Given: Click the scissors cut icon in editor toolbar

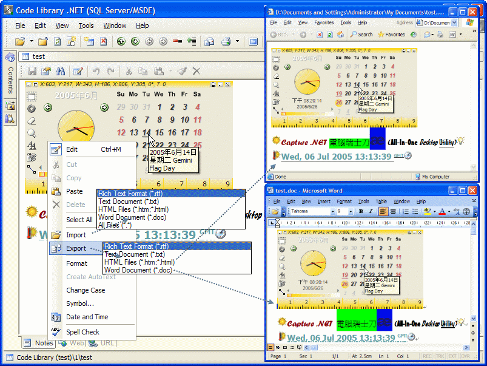Looking at the screenshot, I should [x=129, y=71].
